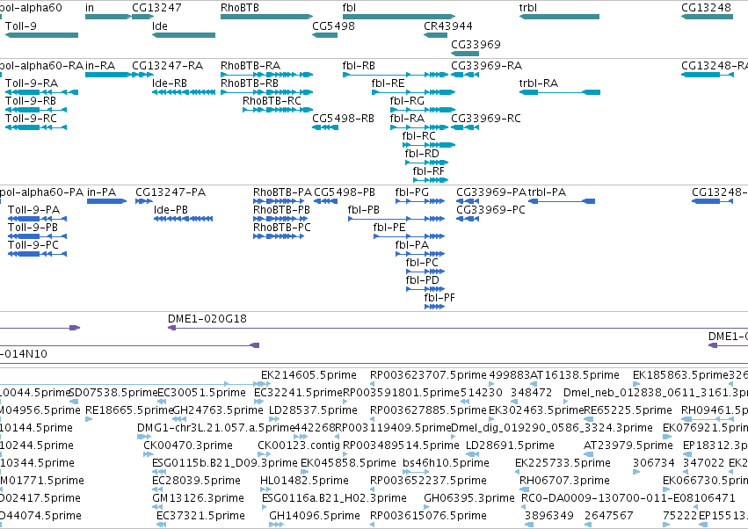Open the CG33969-RA transcript label
This screenshot has height=529, width=748.
click(x=487, y=65)
